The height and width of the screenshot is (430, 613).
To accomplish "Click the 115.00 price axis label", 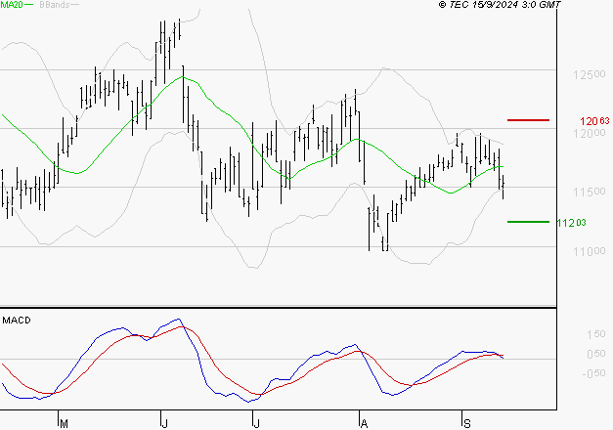I will [x=589, y=192].
